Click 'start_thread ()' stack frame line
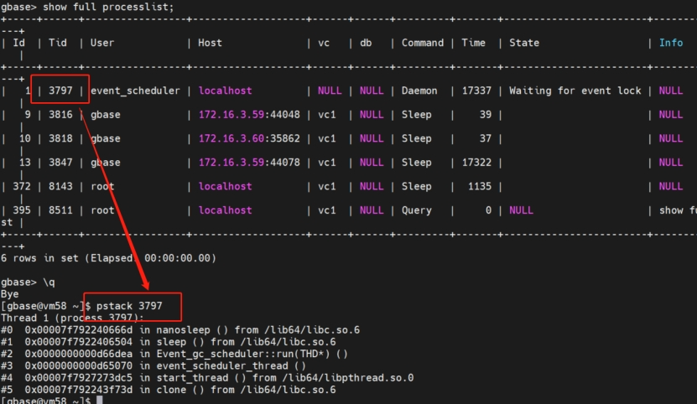 (207, 378)
